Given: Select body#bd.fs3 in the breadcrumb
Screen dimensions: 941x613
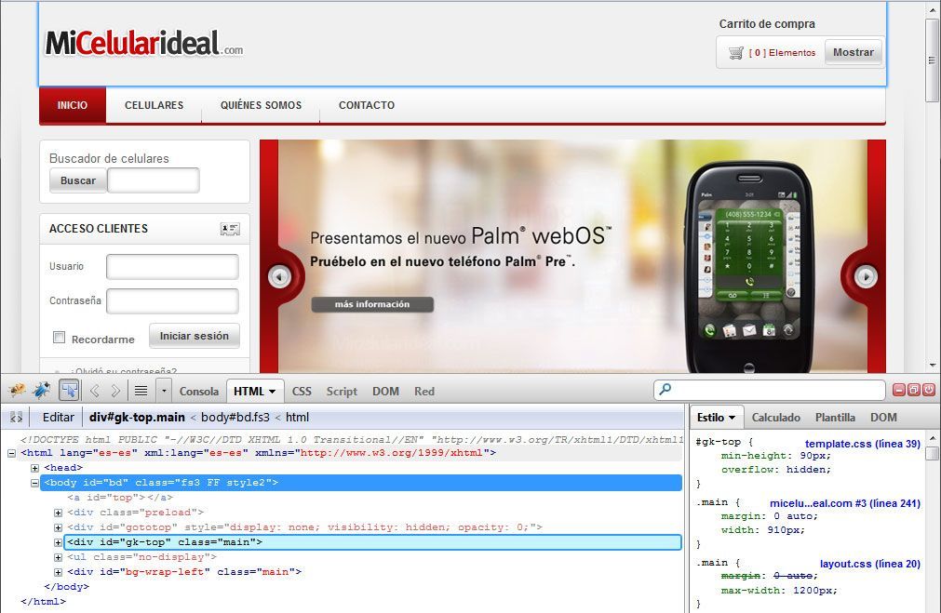Looking at the screenshot, I should click(x=235, y=418).
